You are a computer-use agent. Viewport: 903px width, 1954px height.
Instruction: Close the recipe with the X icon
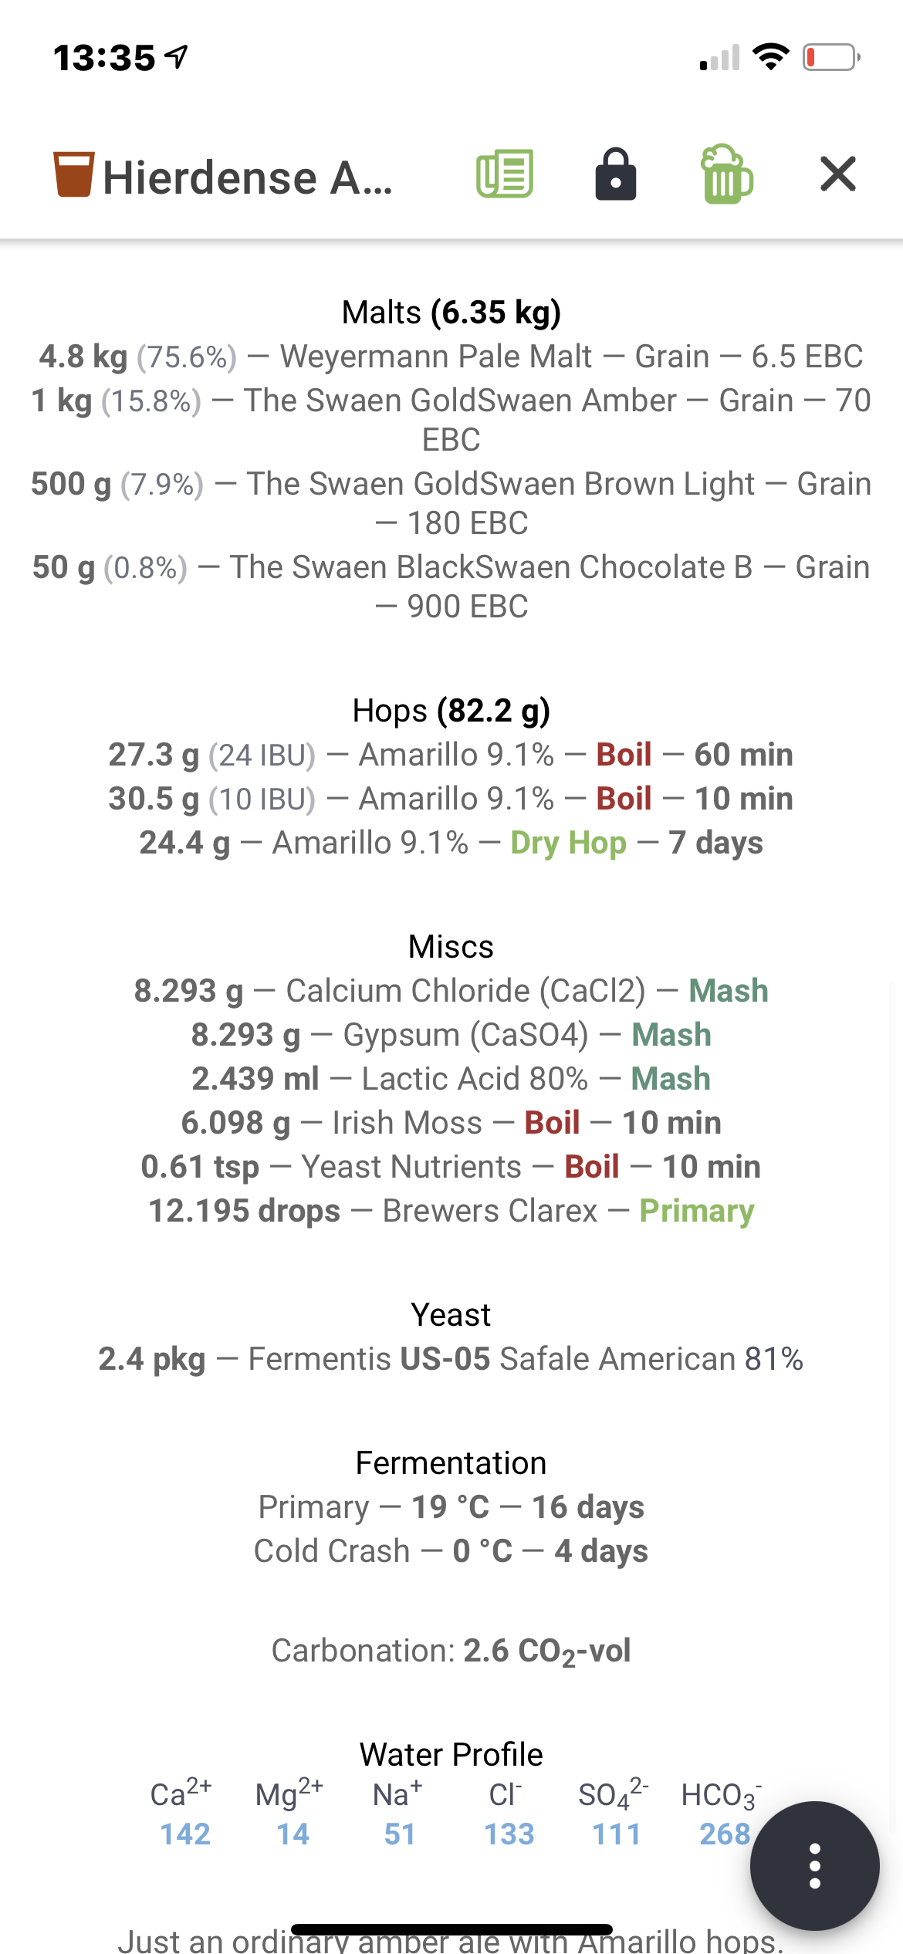(x=838, y=174)
